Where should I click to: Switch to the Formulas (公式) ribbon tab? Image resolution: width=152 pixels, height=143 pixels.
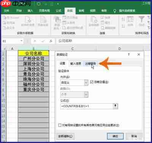(x=59, y=11)
